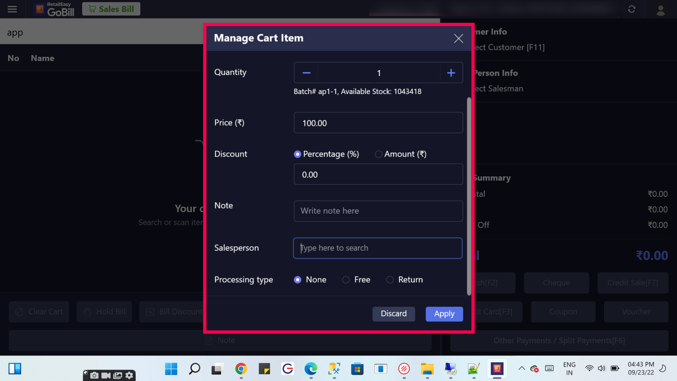Click the refresh sync icon
Image resolution: width=677 pixels, height=381 pixels.
(632, 9)
